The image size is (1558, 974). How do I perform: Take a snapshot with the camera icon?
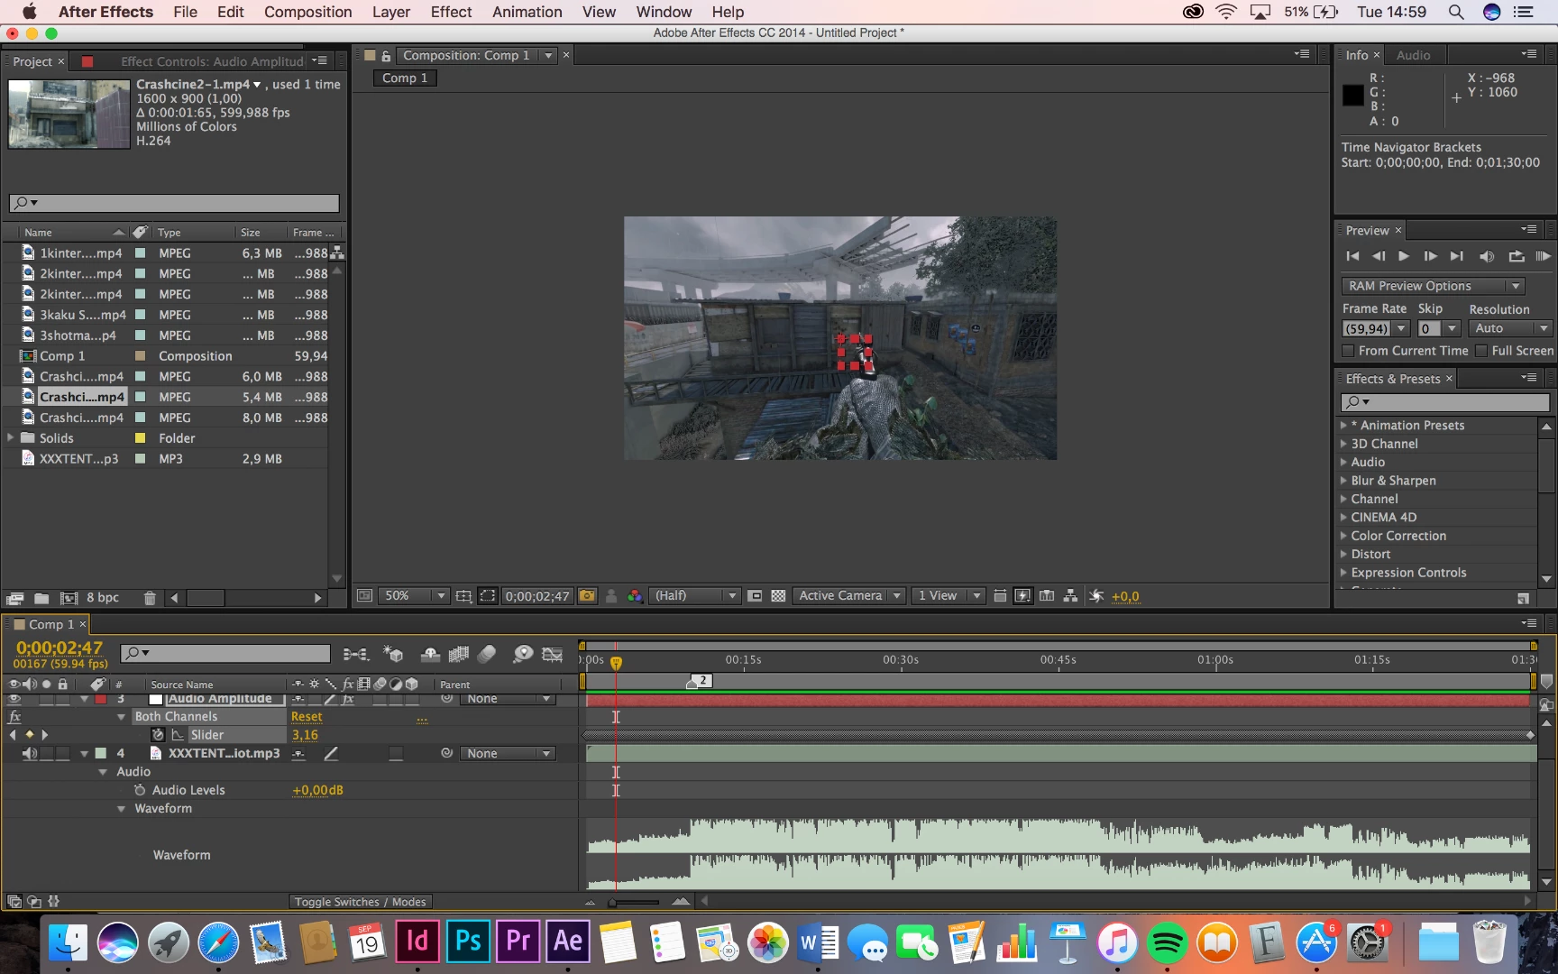[x=587, y=596]
